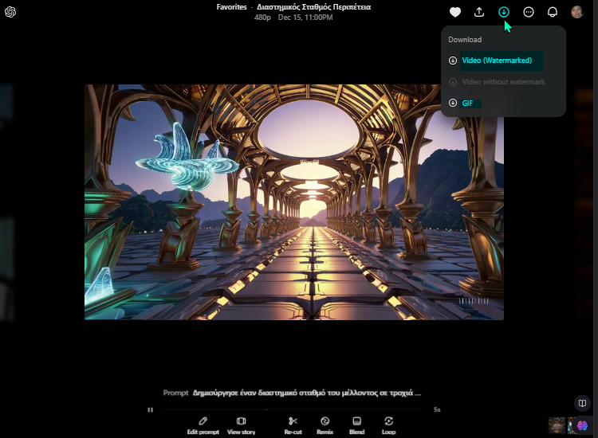Open the Blend tool

point(356,424)
